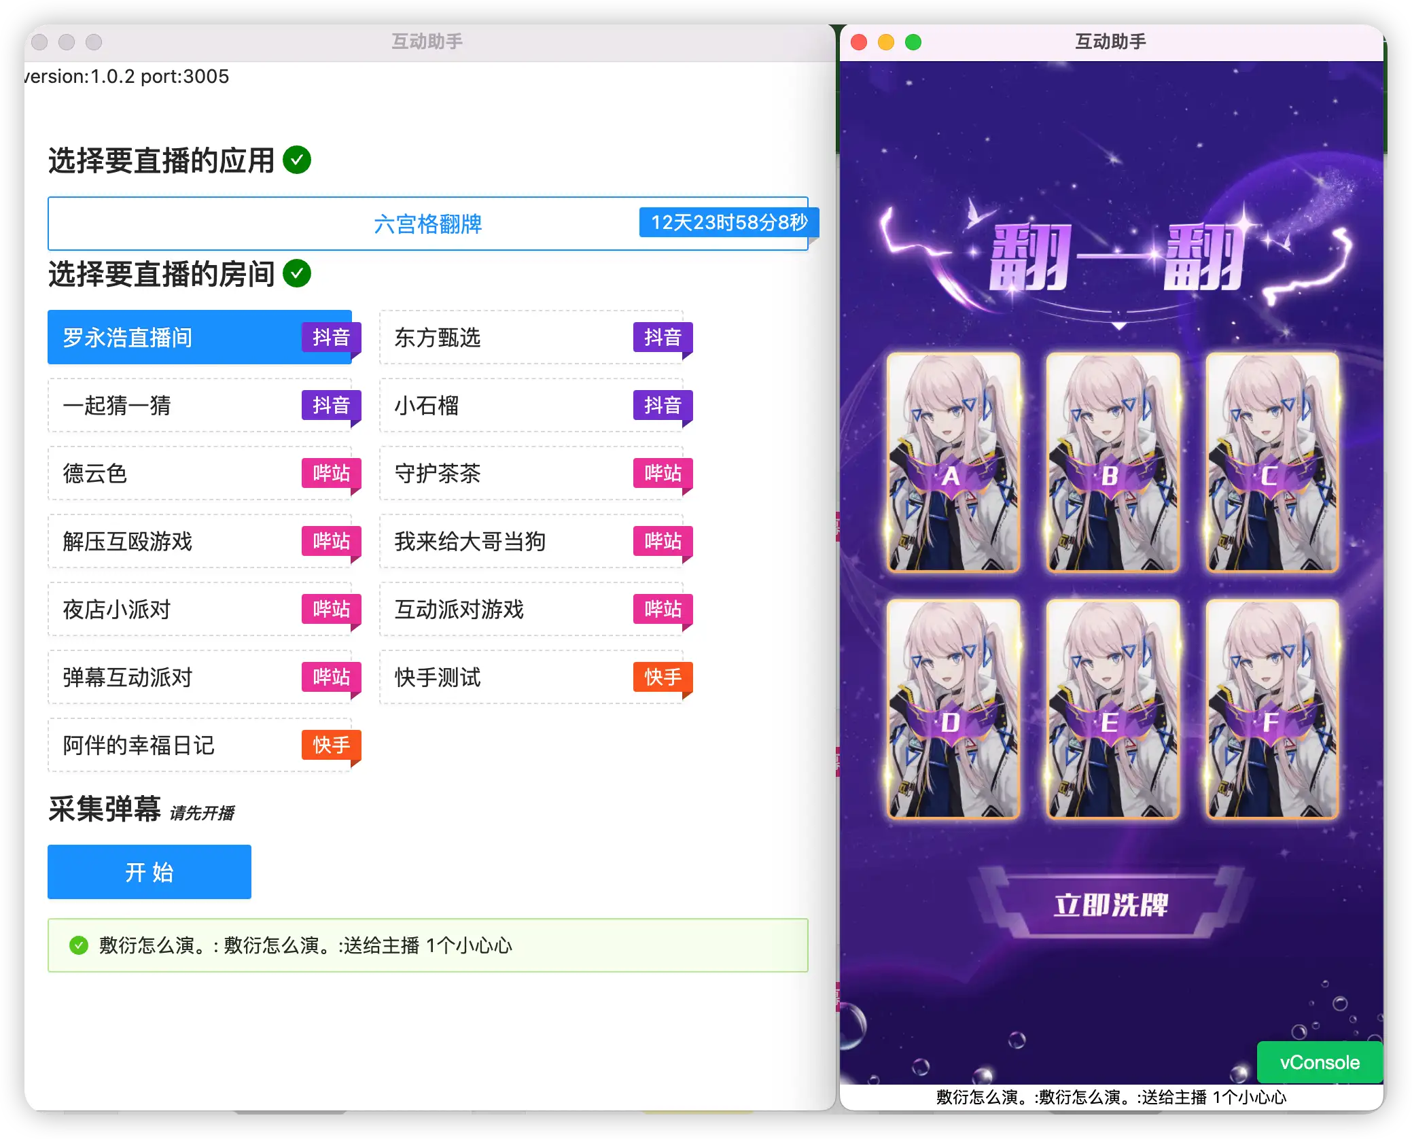1412x1139 pixels.
Task: Click the 抖音 tag on 东方甄选
Action: [x=663, y=337]
